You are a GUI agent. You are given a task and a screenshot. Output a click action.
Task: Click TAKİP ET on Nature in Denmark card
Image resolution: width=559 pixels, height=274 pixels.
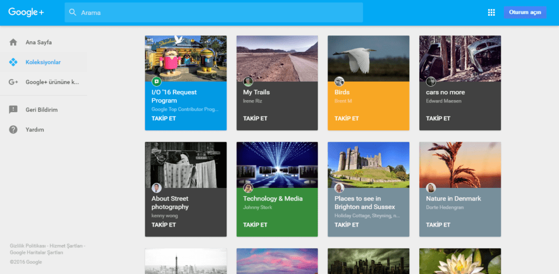coord(438,225)
